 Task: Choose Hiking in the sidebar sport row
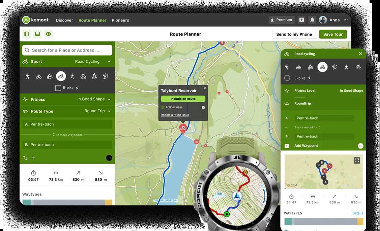[x=28, y=76]
